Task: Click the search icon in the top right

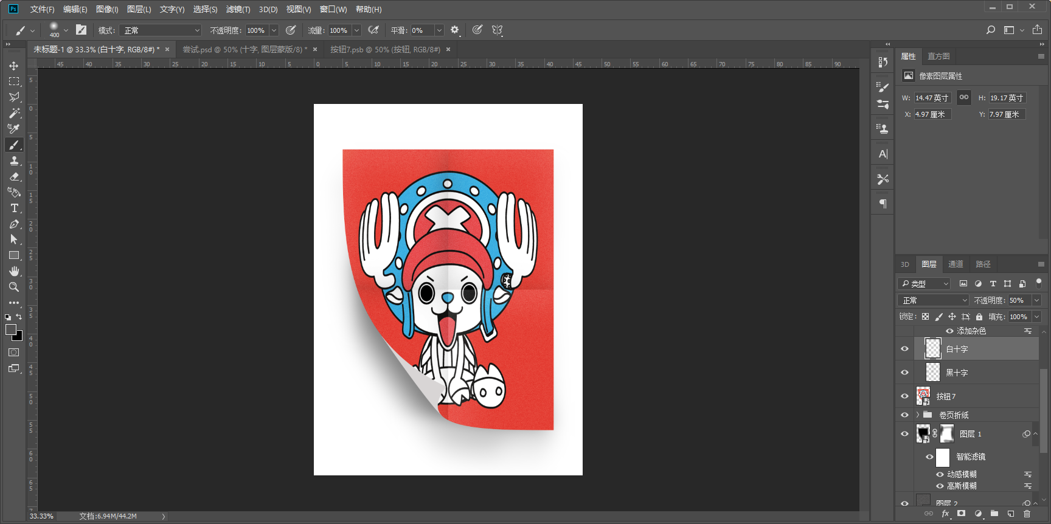Action: point(991,30)
